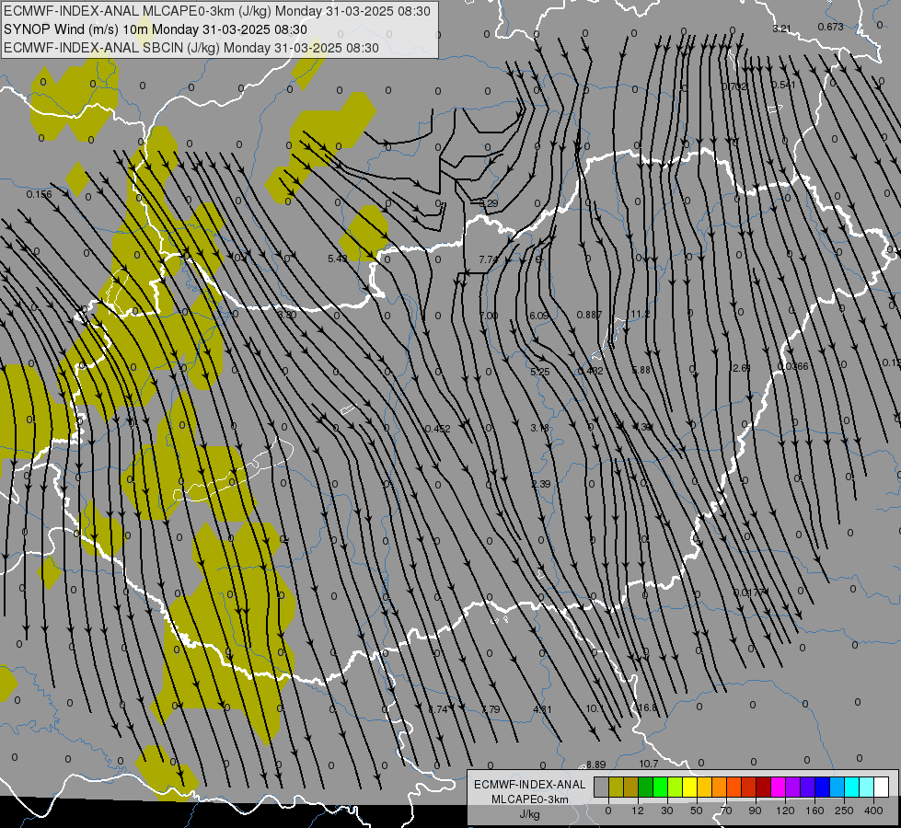This screenshot has height=828, width=901.
Task: Click the map value 11.2
Action: click(x=641, y=314)
